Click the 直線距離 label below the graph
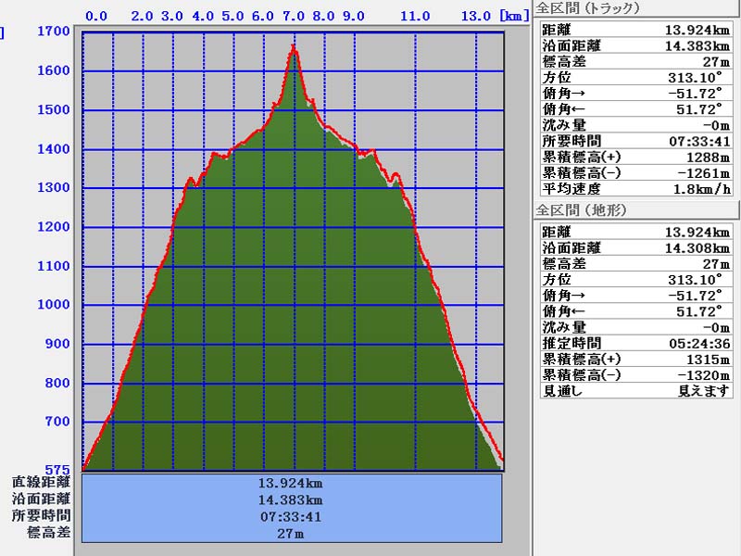This screenshot has height=556, width=741. (x=41, y=482)
